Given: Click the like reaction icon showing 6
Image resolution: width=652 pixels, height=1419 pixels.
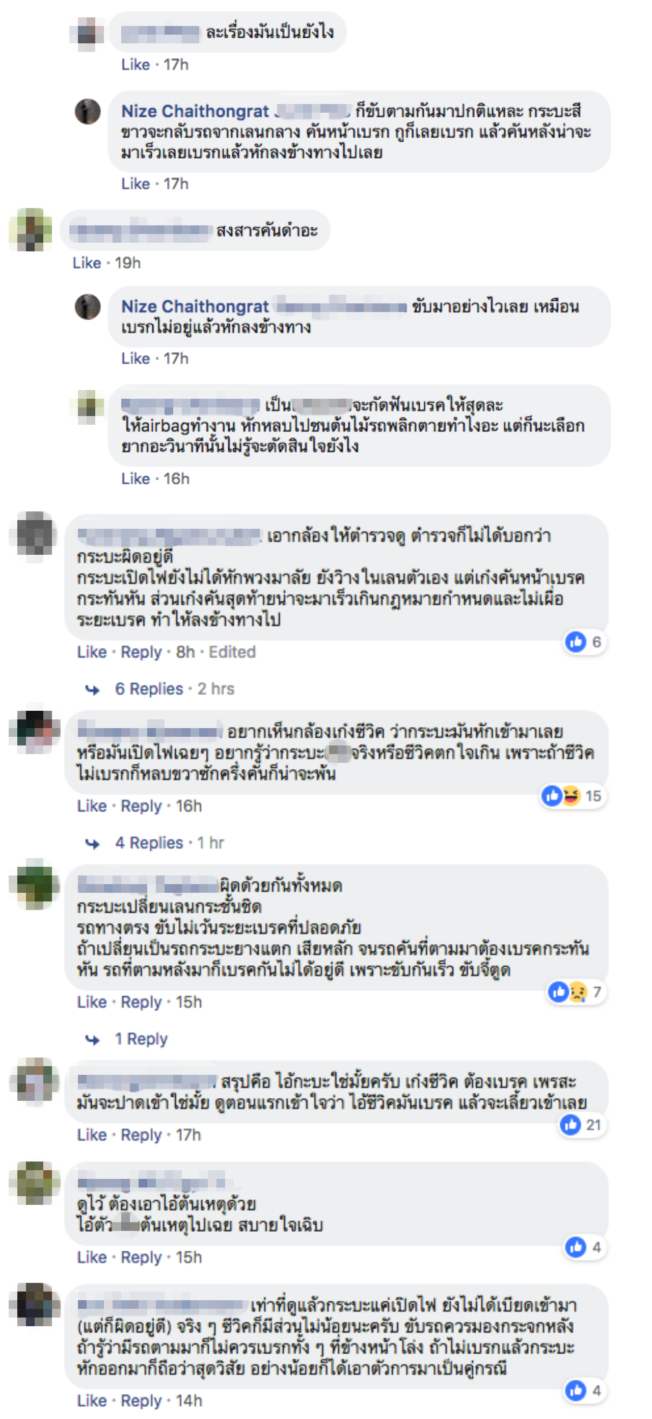Looking at the screenshot, I should (576, 642).
